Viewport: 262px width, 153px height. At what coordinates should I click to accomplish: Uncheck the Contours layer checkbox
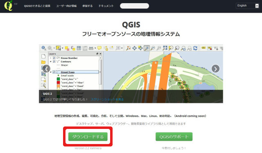54,62
